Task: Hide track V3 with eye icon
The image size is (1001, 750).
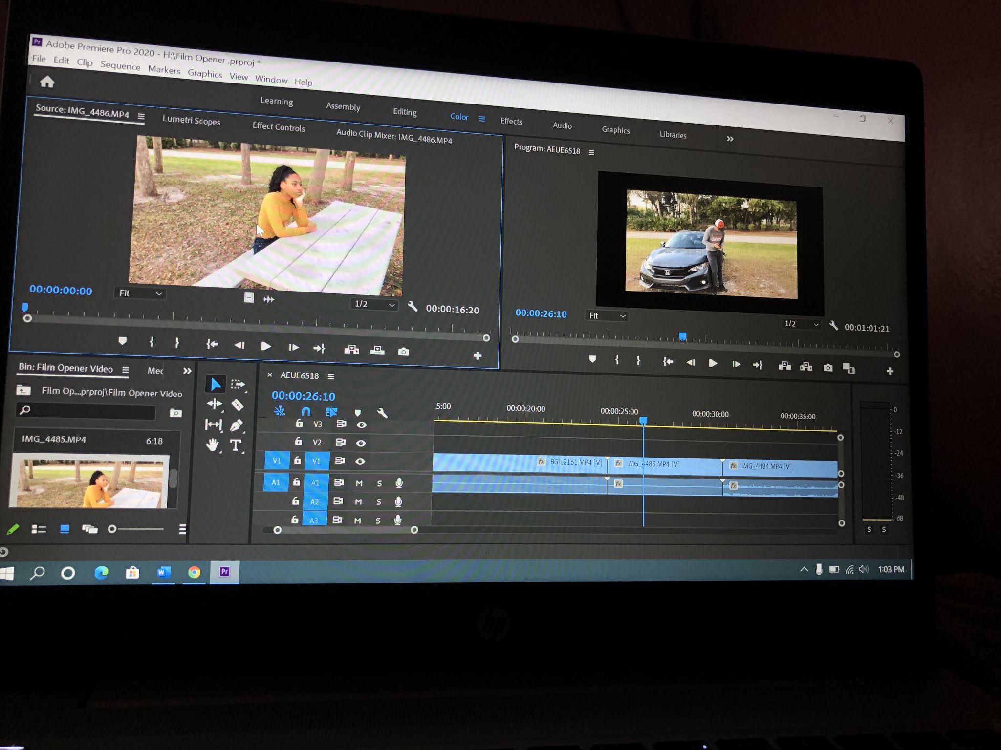Action: click(361, 425)
